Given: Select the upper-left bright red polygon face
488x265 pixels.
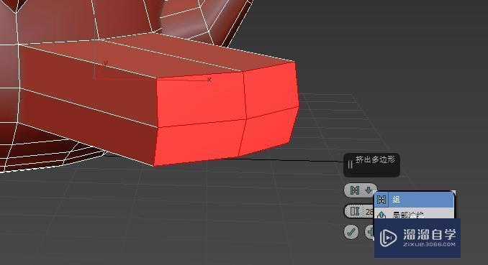Looking at the screenshot, I should (201, 100).
